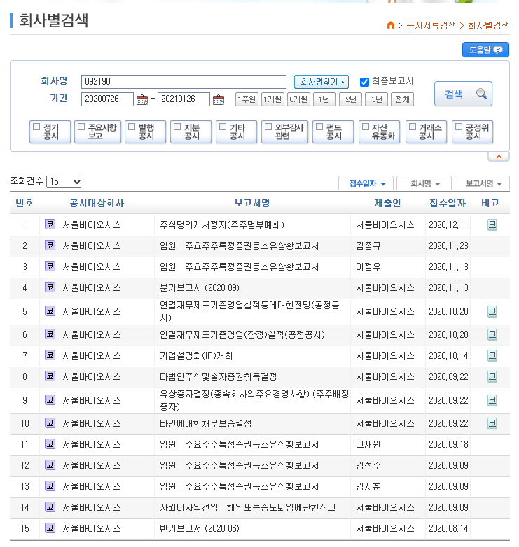Select 1년 period button

(x=324, y=99)
